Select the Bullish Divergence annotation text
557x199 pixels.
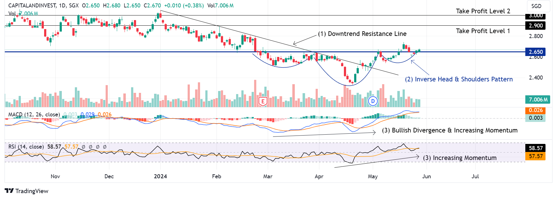(x=450, y=130)
